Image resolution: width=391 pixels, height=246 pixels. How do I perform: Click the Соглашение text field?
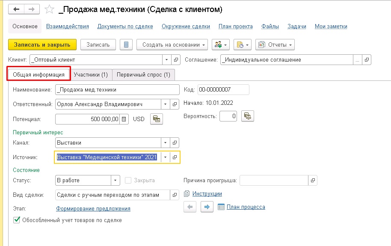click(287, 60)
